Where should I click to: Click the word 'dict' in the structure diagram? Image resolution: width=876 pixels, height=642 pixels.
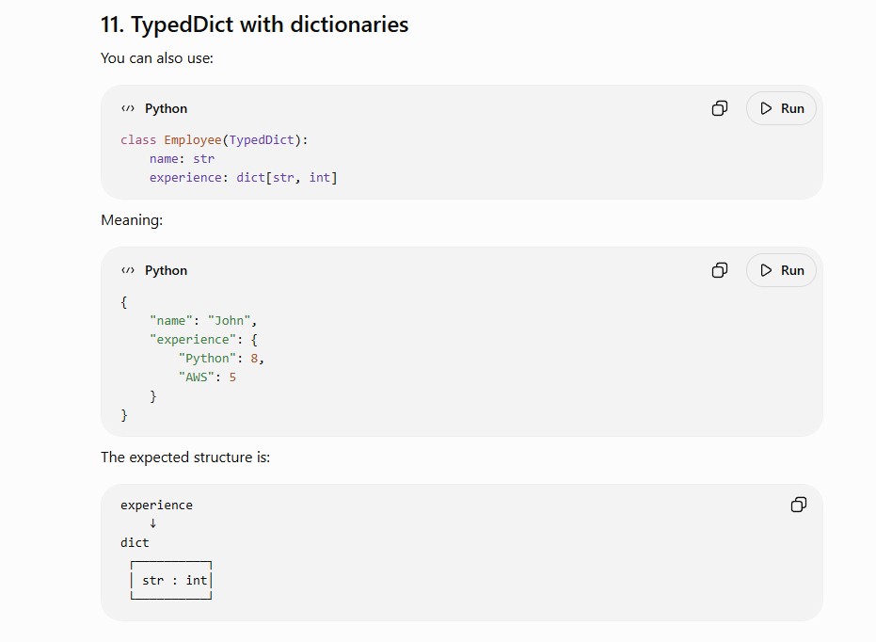(135, 542)
